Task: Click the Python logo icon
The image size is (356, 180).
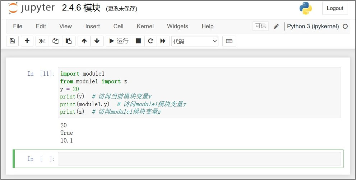Action: pos(306,8)
